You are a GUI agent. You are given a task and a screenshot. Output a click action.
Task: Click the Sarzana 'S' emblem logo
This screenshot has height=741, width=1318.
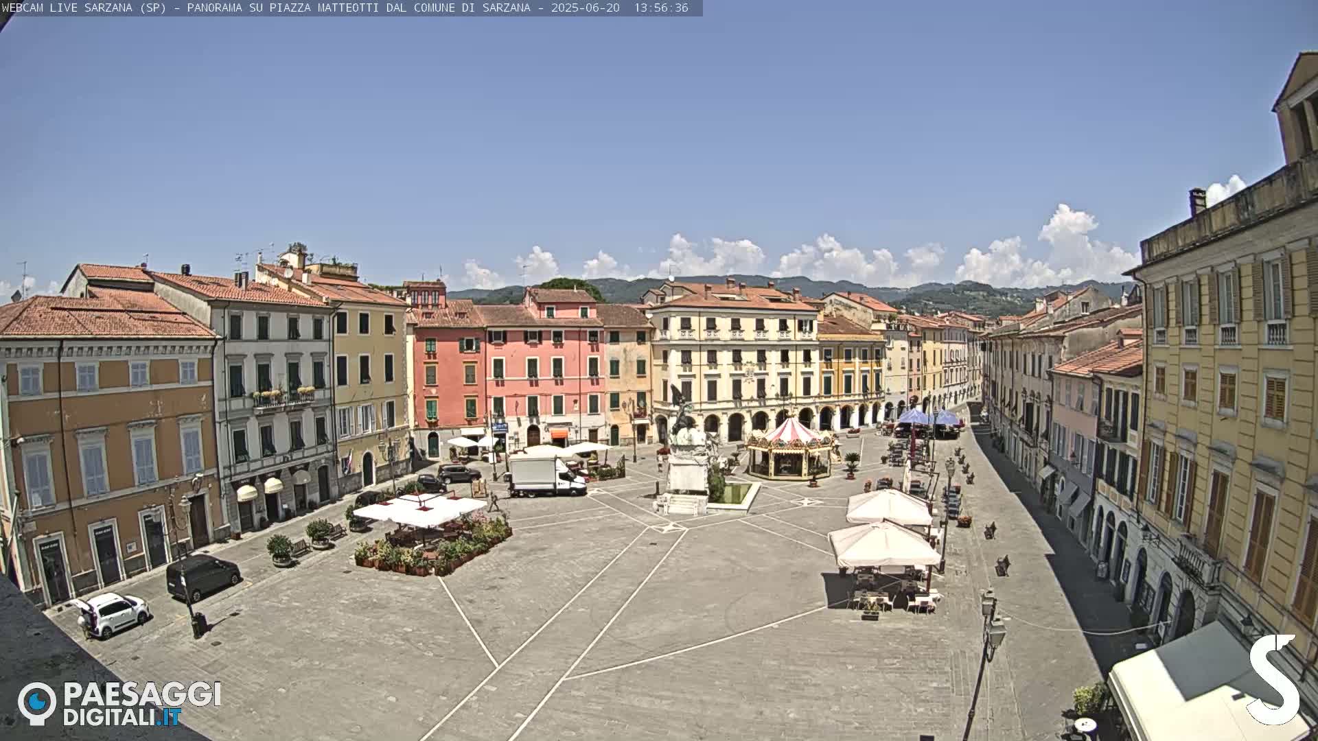pos(1273,679)
